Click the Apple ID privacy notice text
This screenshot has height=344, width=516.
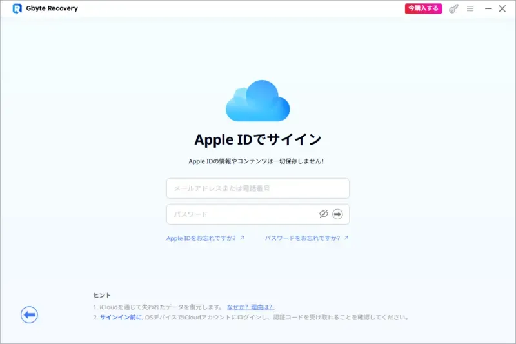[x=256, y=161]
